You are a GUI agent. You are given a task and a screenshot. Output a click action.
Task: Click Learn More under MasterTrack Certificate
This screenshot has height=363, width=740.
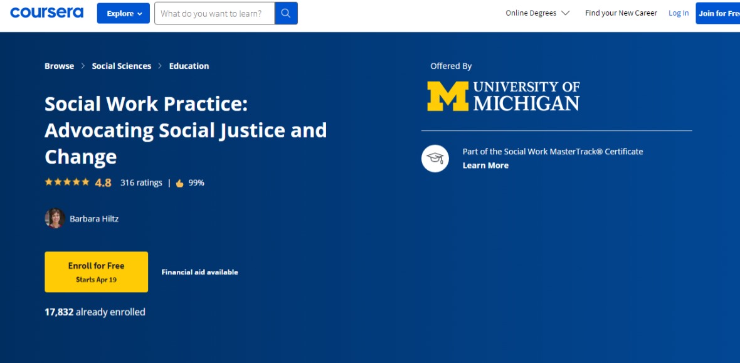pyautogui.click(x=485, y=166)
